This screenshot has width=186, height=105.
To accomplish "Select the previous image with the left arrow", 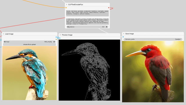I will tap(5, 42).
